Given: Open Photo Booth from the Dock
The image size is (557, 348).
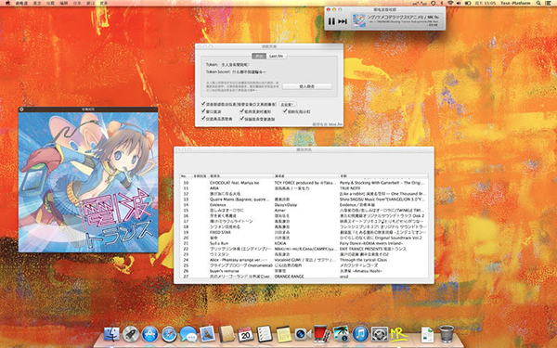Looking at the screenshot, I should [x=322, y=334].
